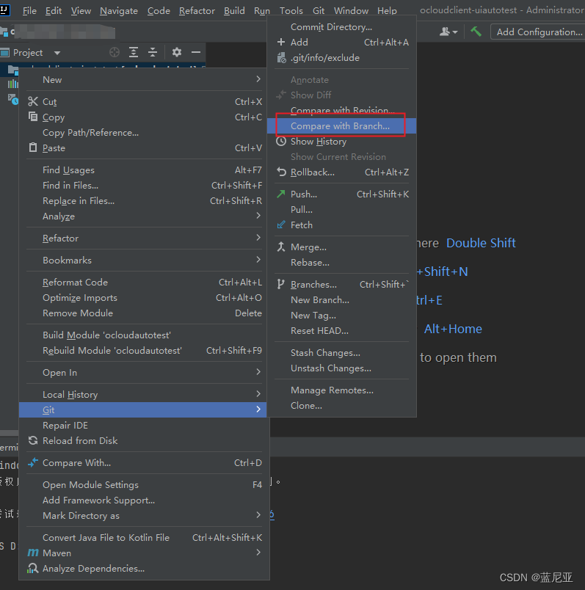Screen dimensions: 585x590
Task: Select Stash Changes... option
Action: (341, 352)
